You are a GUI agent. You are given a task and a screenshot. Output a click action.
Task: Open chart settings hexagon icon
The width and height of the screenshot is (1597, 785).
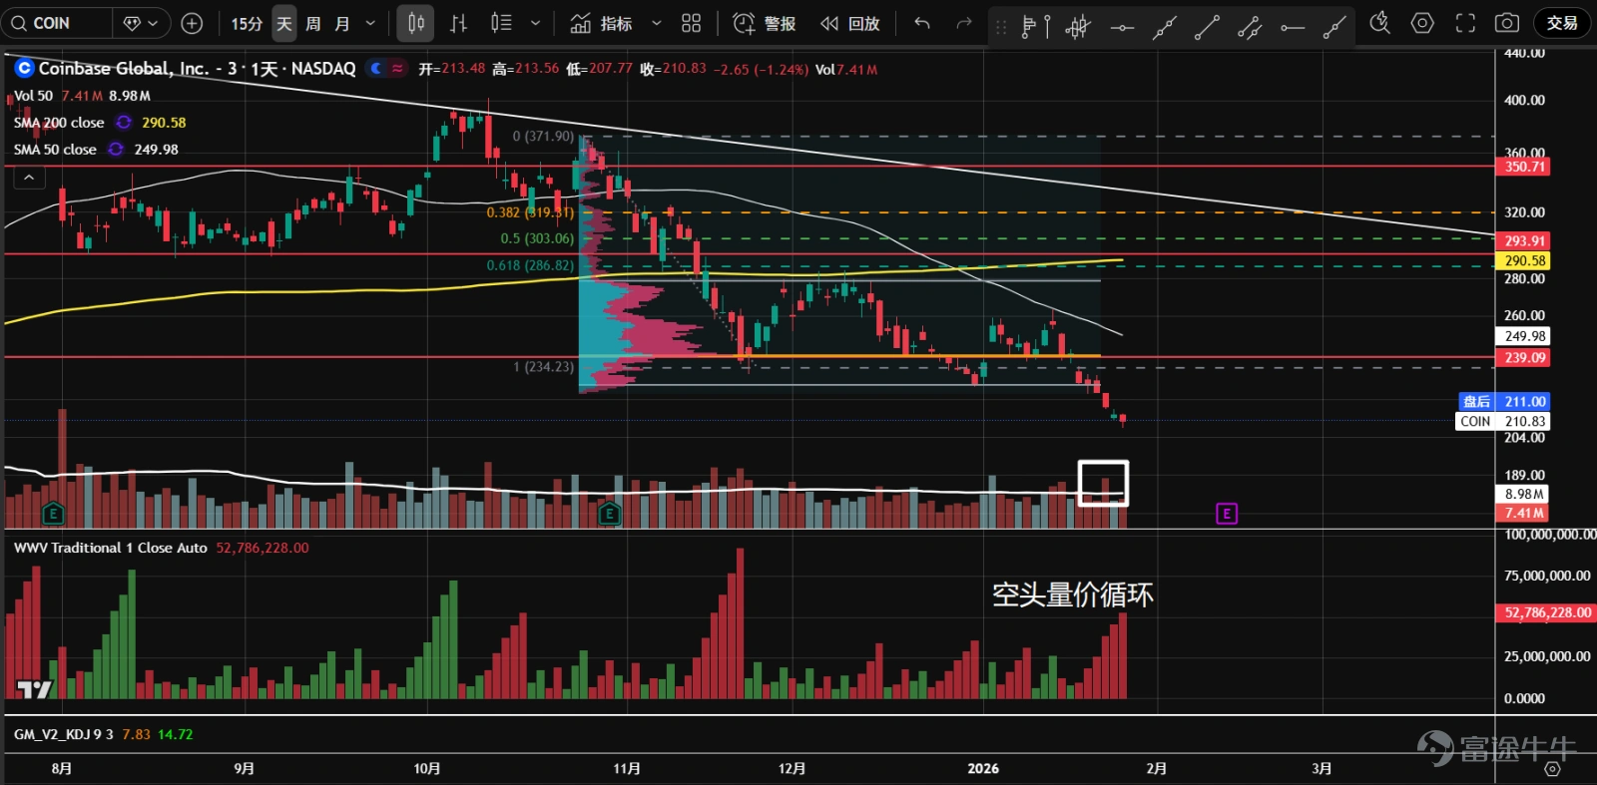pos(1422,23)
